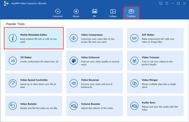Click the Video Speed Controller gauge icon
The image size is (189, 122).
tap(13, 83)
